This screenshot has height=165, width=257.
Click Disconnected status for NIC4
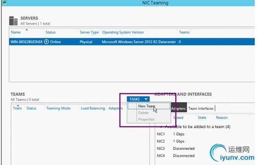(184, 156)
